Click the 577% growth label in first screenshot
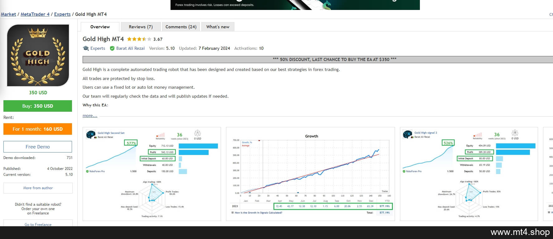The image size is (553, 239). (131, 143)
